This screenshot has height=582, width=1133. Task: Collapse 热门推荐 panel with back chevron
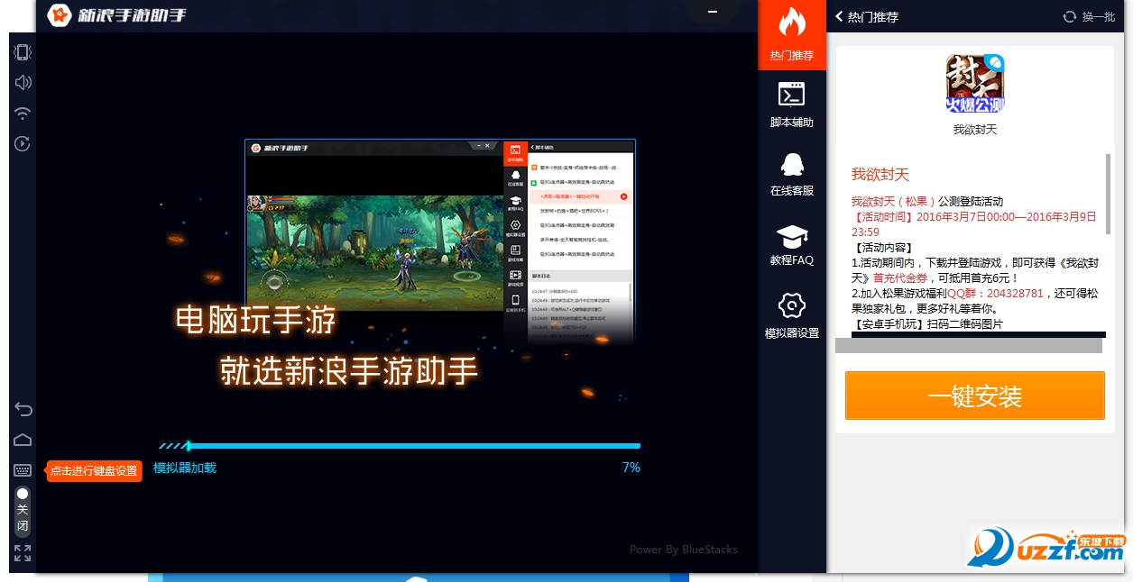coord(840,16)
